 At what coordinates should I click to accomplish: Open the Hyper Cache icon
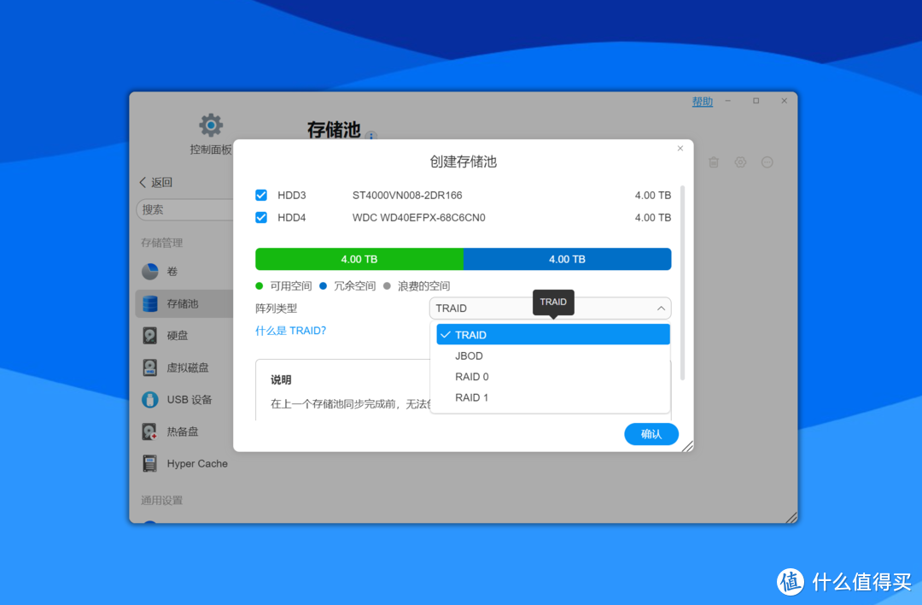[149, 462]
